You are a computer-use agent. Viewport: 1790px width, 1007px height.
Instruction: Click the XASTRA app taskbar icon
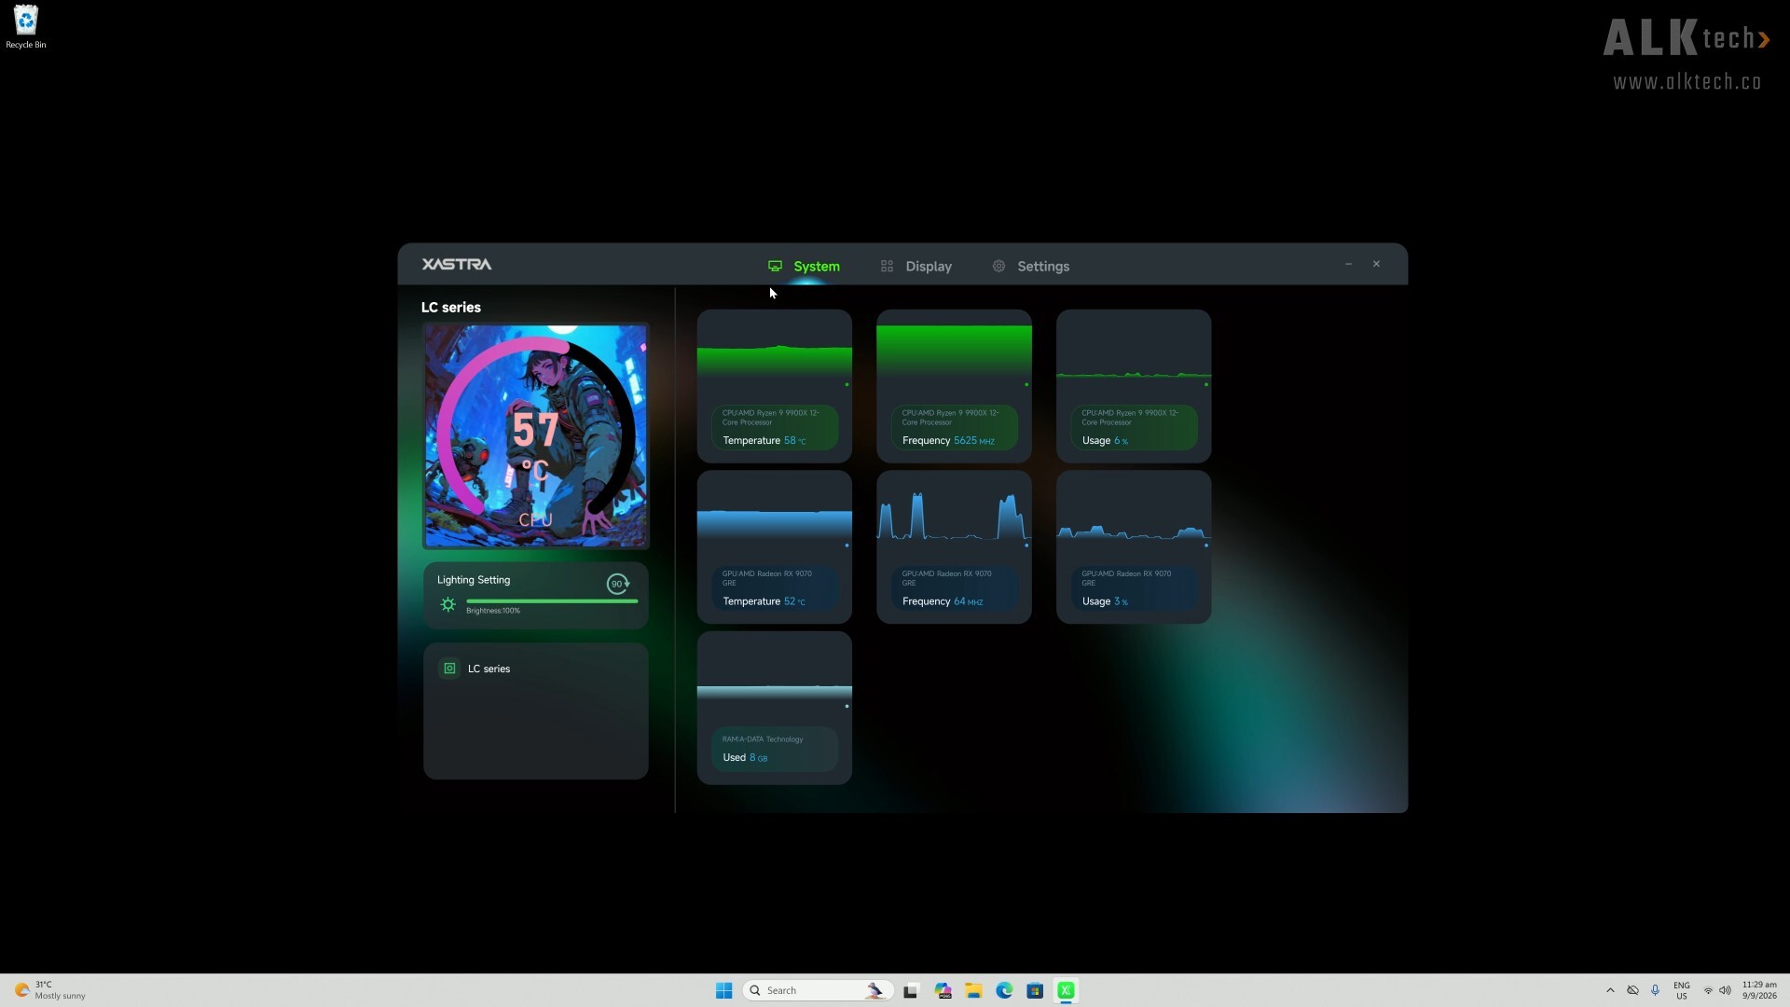(1067, 990)
